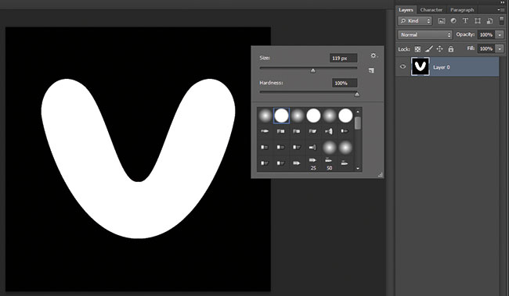Enable the shape layers filter icon
This screenshot has height=296, width=509.
tap(478, 21)
